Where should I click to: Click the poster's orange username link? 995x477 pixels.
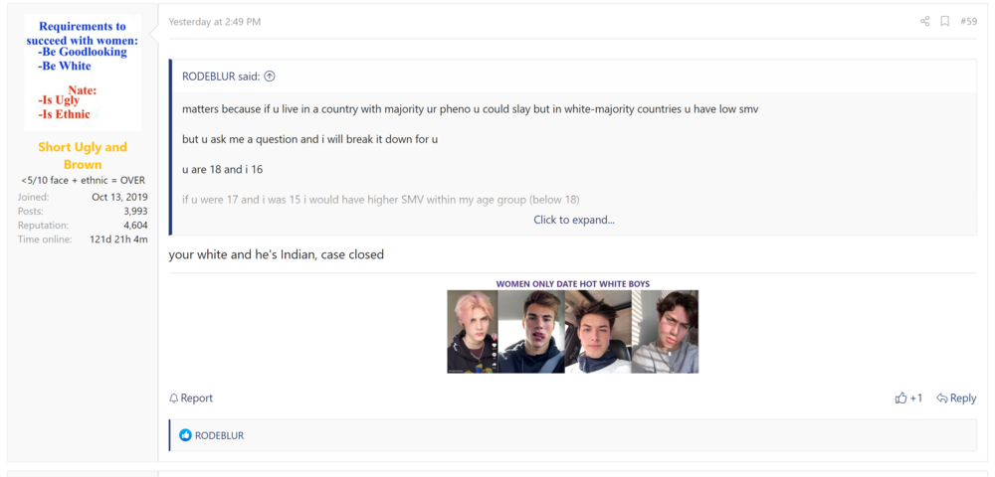click(83, 155)
